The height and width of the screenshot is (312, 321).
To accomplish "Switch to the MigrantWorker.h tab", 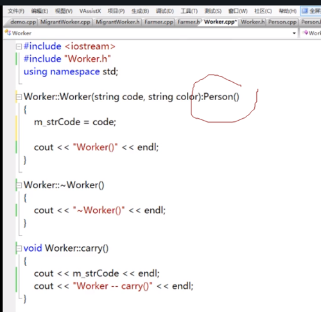I will 117,22.
